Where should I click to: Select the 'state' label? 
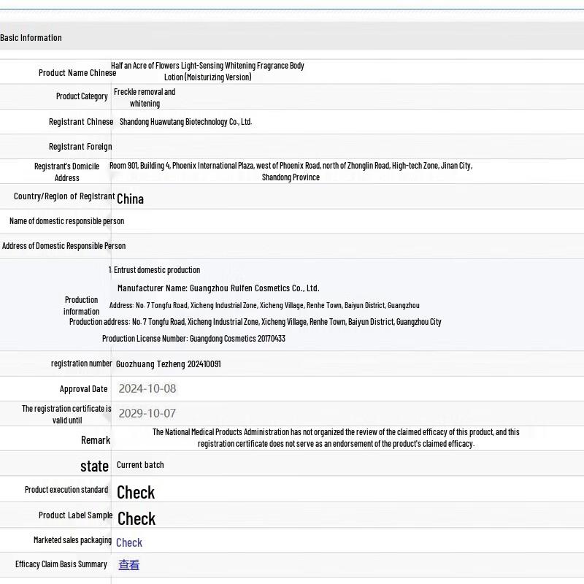[x=95, y=466]
